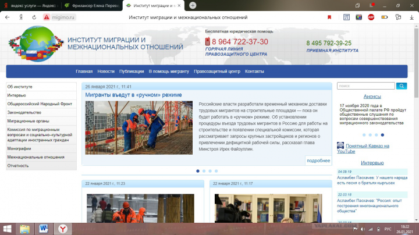Screen dimensions: 419x235
Task: Open the Анонсы heading link
Action: coord(372,97)
